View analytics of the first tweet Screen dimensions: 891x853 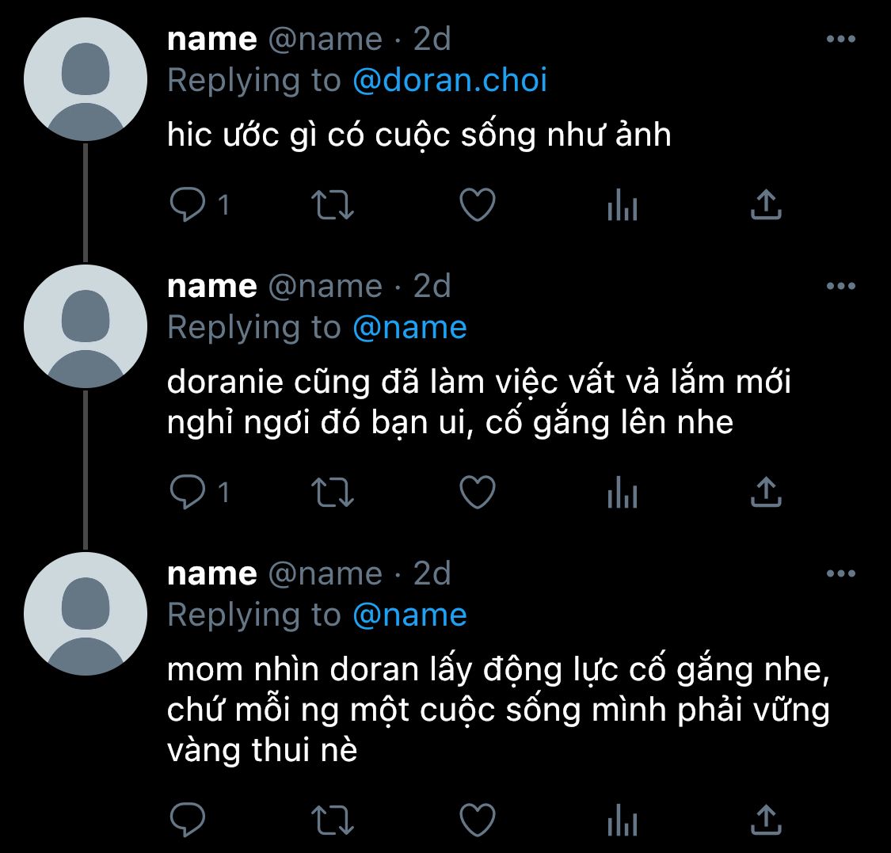(x=623, y=204)
